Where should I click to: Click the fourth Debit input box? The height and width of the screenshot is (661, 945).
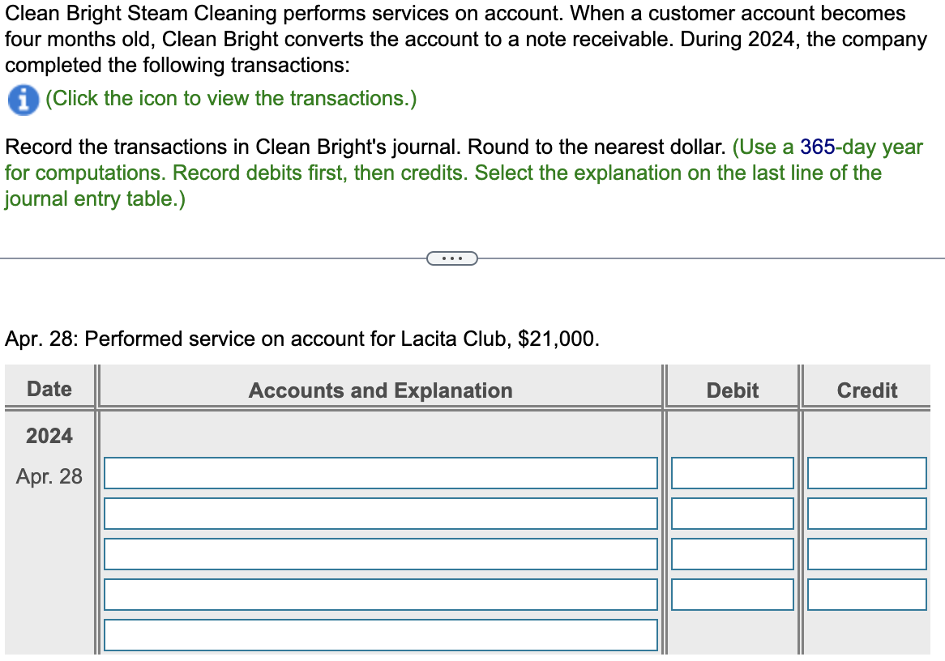tap(732, 595)
